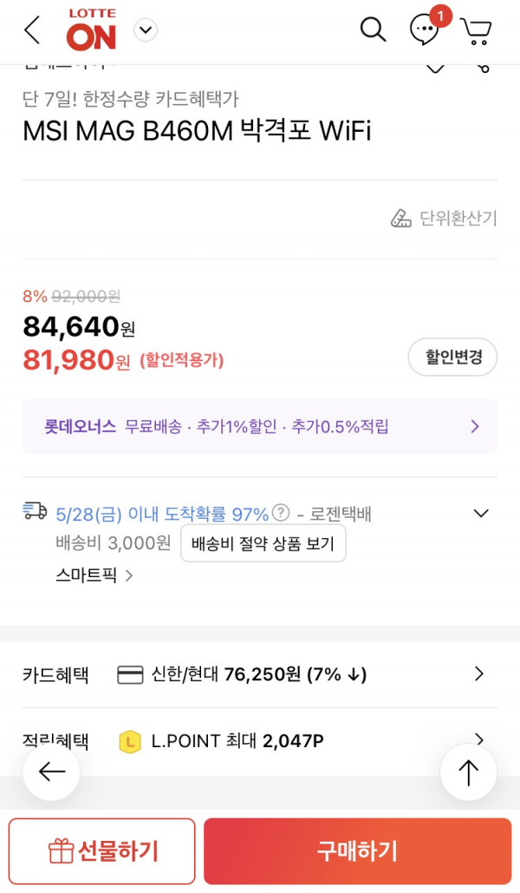The height and width of the screenshot is (893, 520).
Task: Open chat messages with notification badge
Action: coord(426,30)
